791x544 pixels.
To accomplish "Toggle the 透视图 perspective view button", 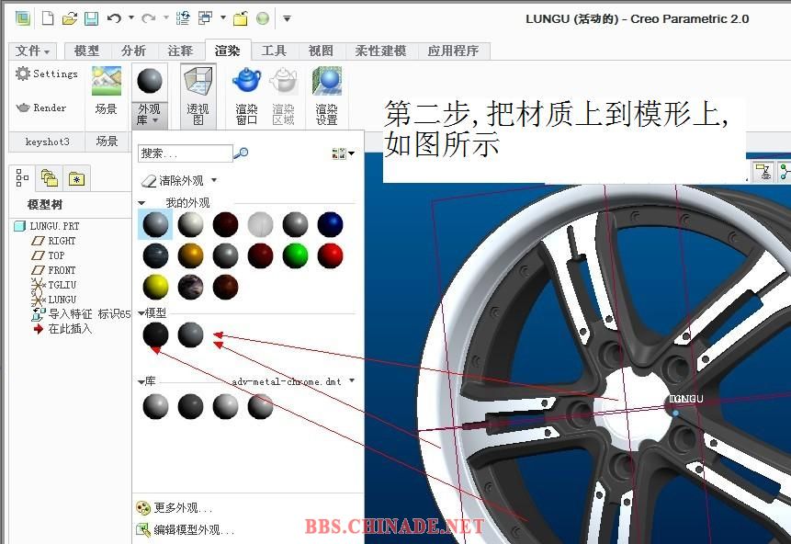I will 198,96.
